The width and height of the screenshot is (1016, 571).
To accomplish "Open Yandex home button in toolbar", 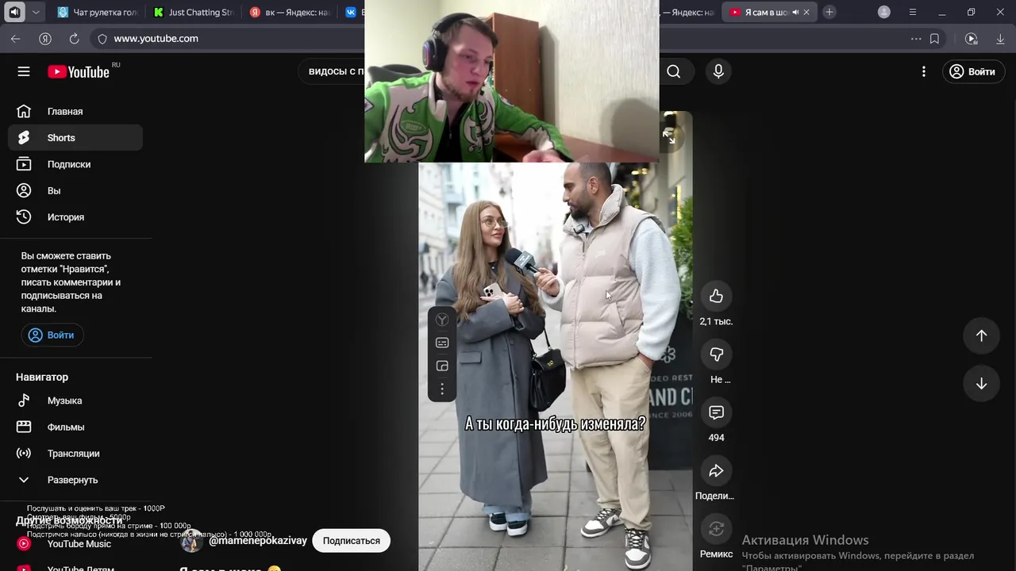I will (x=45, y=38).
